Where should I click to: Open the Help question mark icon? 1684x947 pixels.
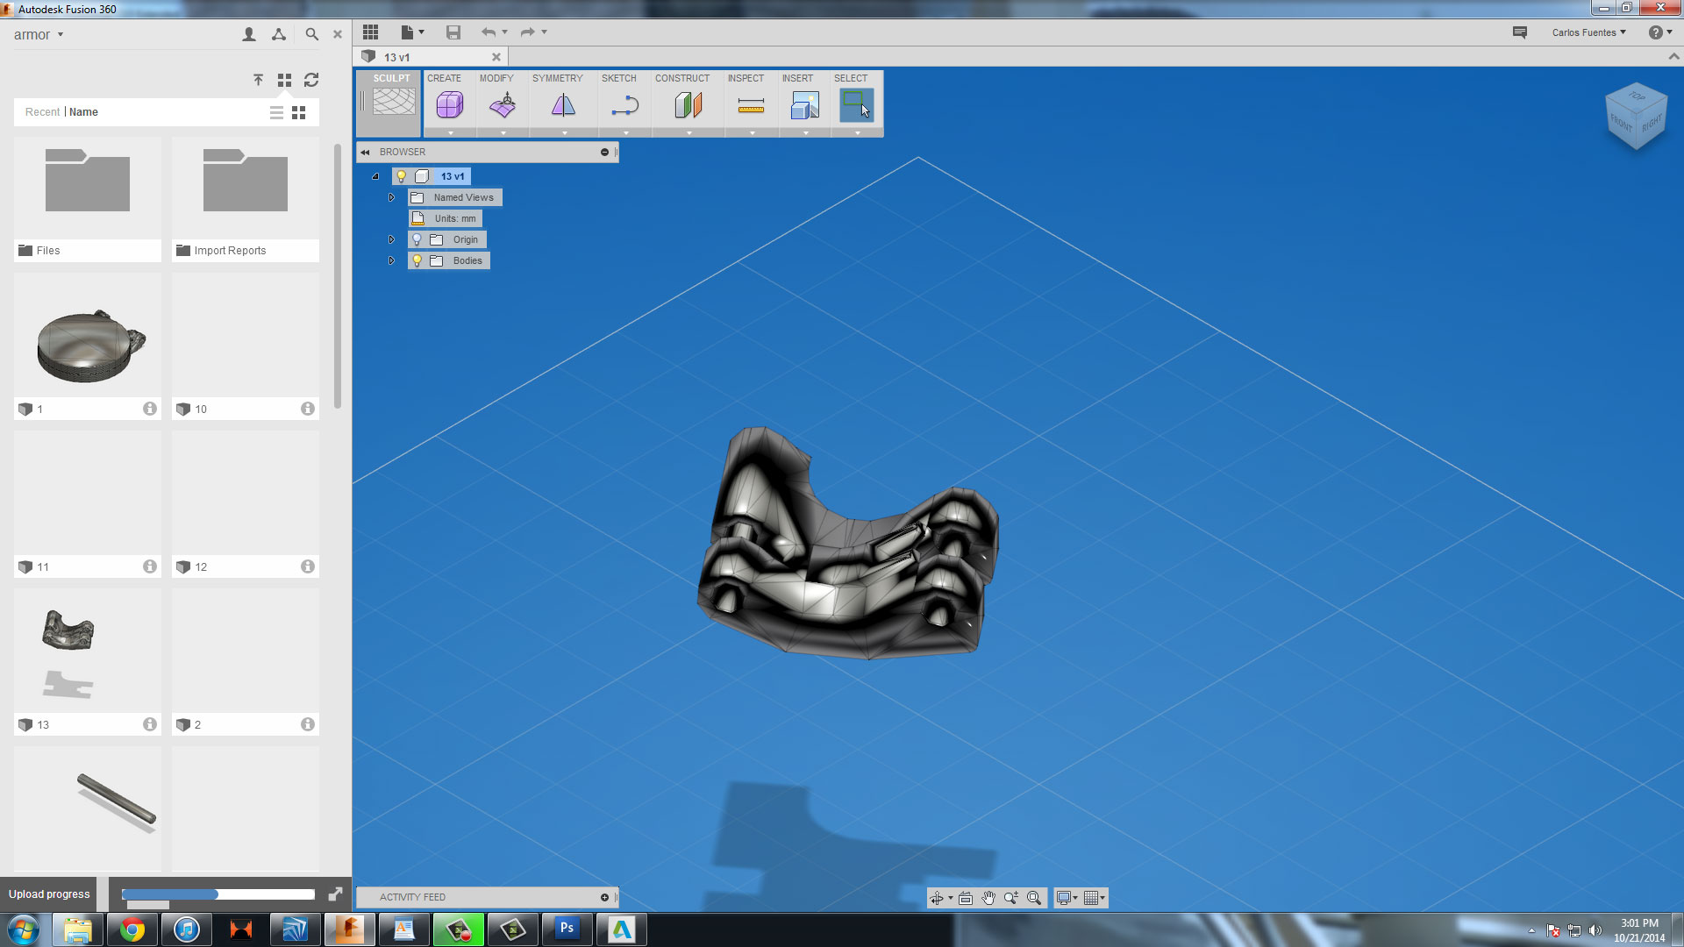pos(1655,32)
